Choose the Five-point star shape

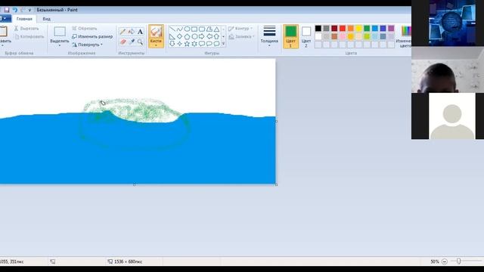coord(187,44)
